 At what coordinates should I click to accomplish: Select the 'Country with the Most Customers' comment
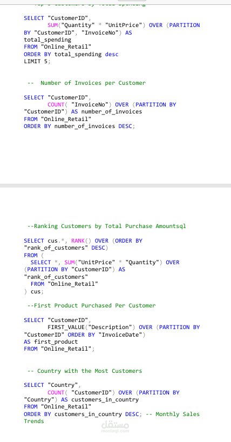point(85,371)
